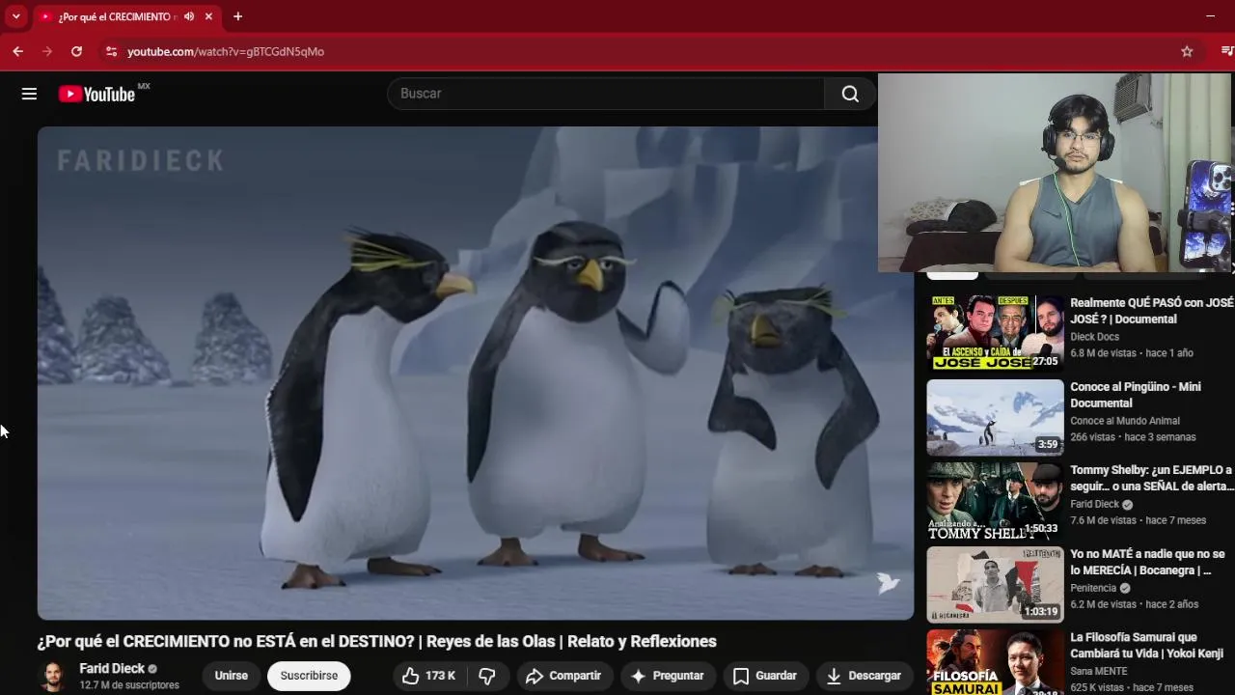Viewport: 1235px width, 695px height.
Task: Minimize the browser window
Action: [1210, 16]
